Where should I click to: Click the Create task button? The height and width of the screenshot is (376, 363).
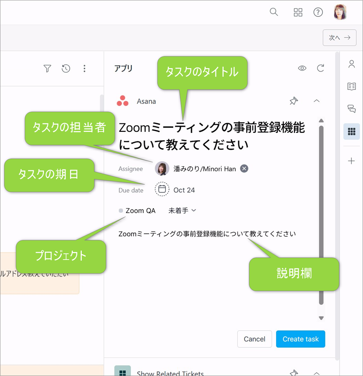click(x=300, y=339)
